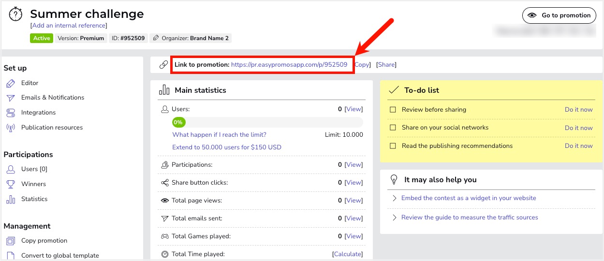
Task: Click the Integrations icon in sidebar
Action: pos(11,113)
